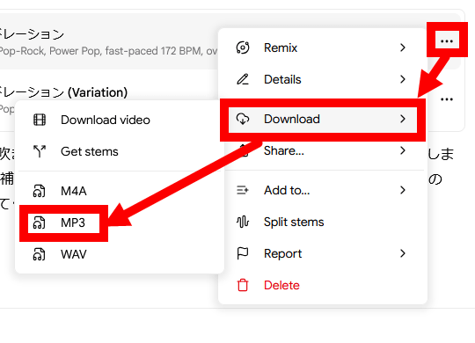The image size is (475, 343).
Task: Choose Add to... menu entry
Action: click(323, 190)
